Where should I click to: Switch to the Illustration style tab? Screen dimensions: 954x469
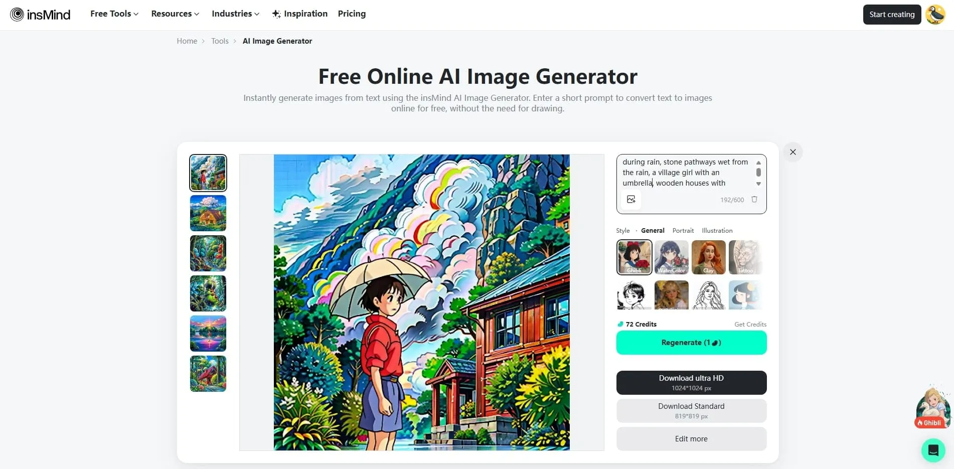pyautogui.click(x=717, y=231)
